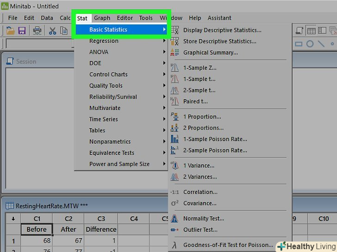
Task: Click the 2-Sample t icon
Action: click(x=175, y=90)
